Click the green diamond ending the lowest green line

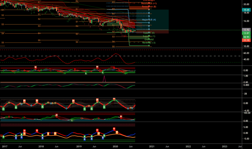pyautogui.click(x=149, y=46)
